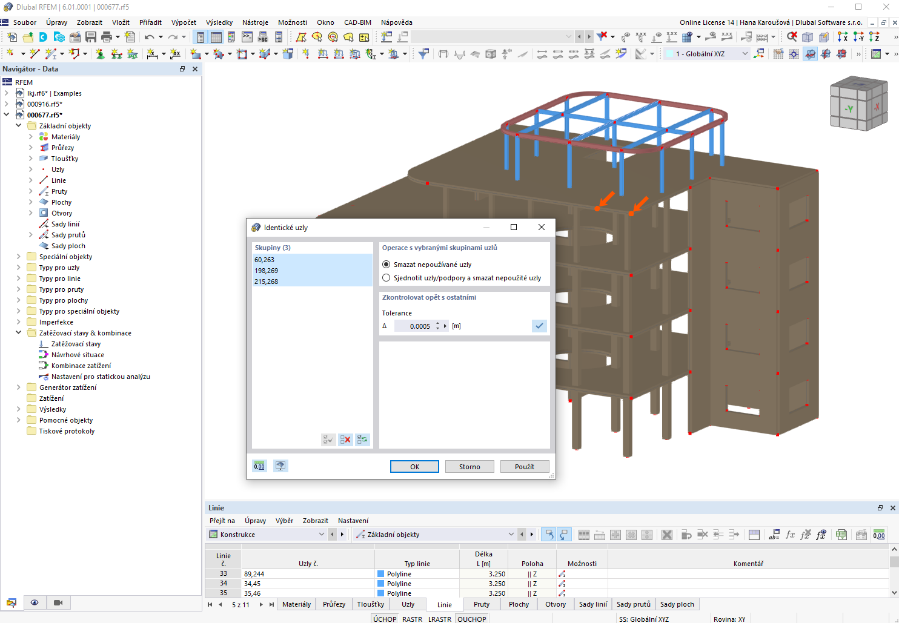Click the Tolerance value field 0.0005
The image size is (899, 623).
[414, 326]
